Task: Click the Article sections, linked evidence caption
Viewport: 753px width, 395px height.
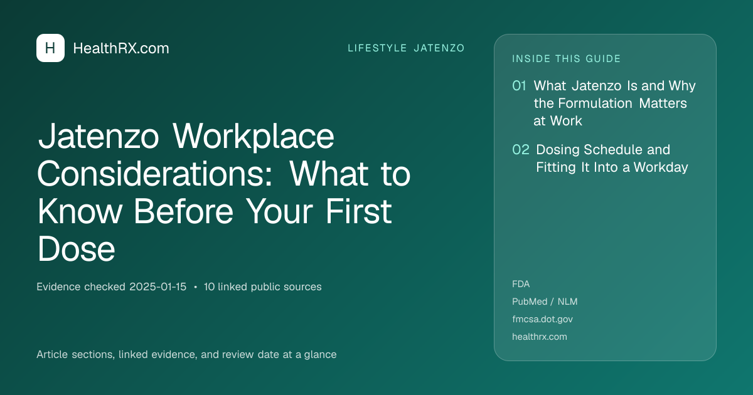Action: pos(186,354)
